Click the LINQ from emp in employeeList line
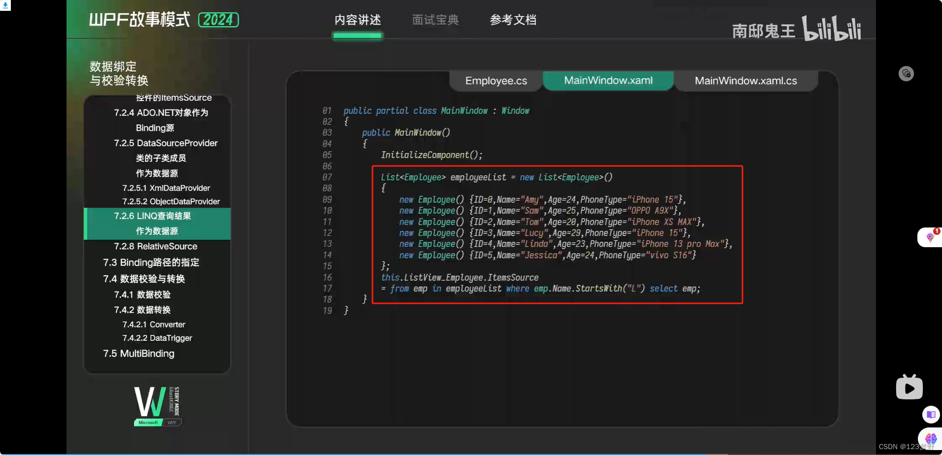 point(540,289)
